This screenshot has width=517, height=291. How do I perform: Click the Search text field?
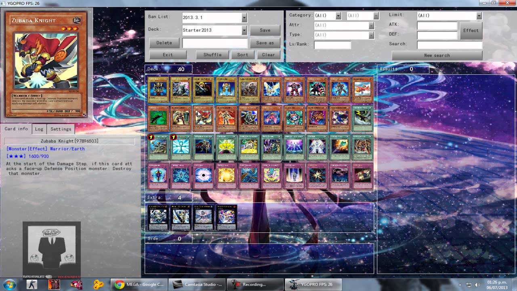450,45
